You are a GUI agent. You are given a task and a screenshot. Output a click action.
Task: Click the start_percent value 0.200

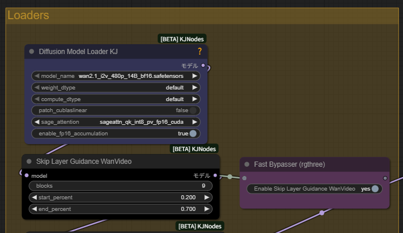[x=188, y=198]
